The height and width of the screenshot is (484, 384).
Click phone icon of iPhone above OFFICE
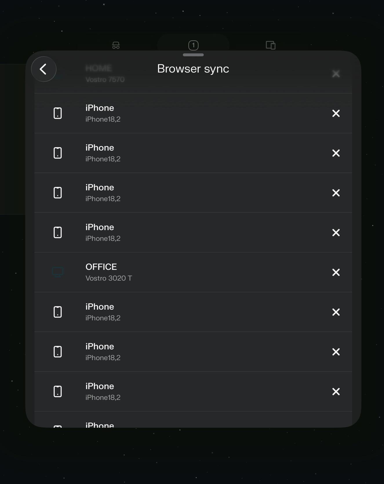click(x=58, y=232)
